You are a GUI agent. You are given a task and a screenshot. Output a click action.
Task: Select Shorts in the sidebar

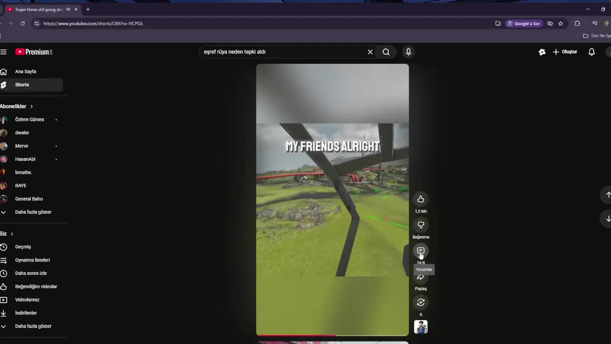[x=31, y=85]
